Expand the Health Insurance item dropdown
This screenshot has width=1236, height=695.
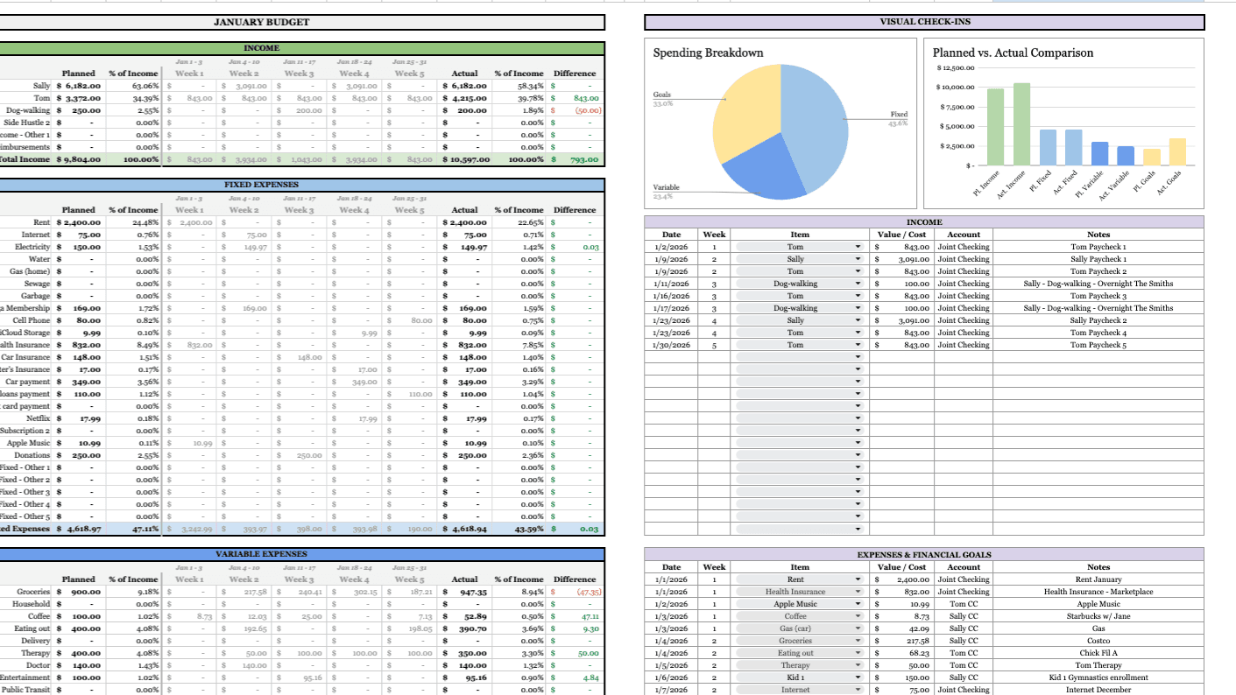click(x=858, y=592)
